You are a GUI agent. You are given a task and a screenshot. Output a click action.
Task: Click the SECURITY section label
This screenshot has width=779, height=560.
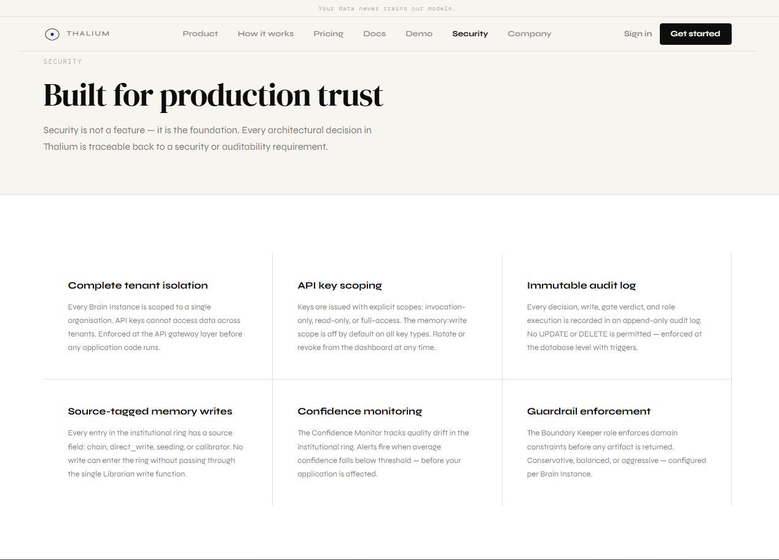coord(63,61)
